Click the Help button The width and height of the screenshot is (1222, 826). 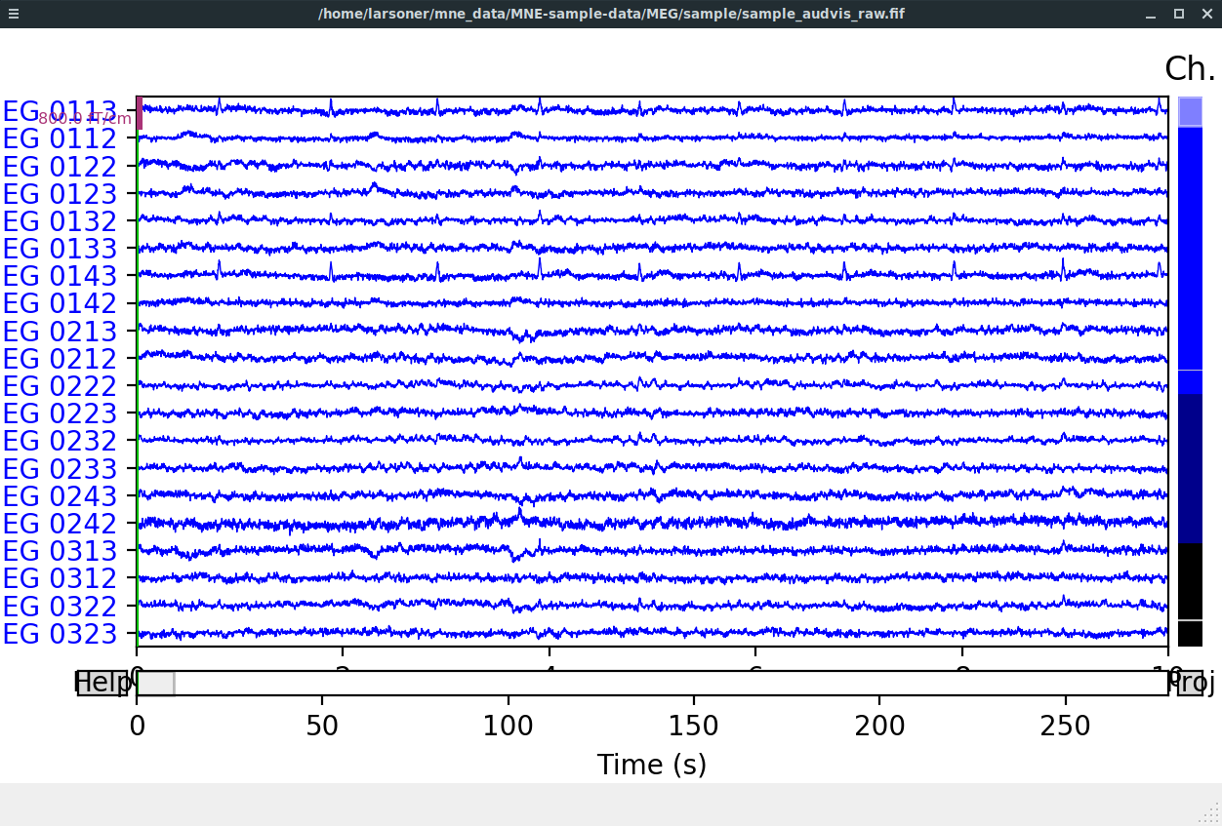pyautogui.click(x=102, y=683)
